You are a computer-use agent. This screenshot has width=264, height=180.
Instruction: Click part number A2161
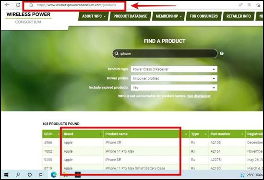pos(216,151)
